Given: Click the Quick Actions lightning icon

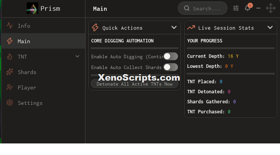Looking at the screenshot, I should pyautogui.click(x=95, y=28).
